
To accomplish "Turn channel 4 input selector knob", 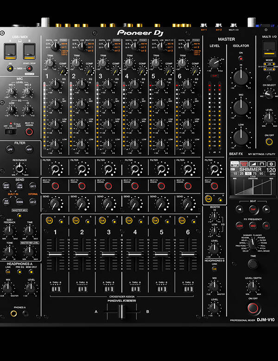I will (x=135, y=47).
